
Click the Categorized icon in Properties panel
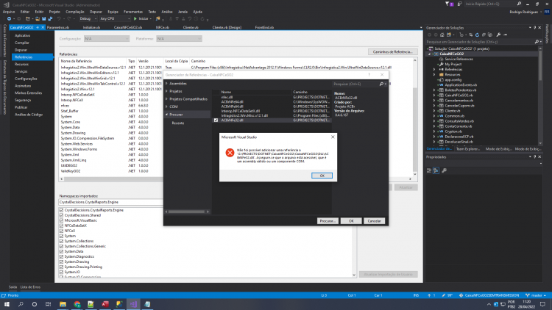[x=429, y=170]
